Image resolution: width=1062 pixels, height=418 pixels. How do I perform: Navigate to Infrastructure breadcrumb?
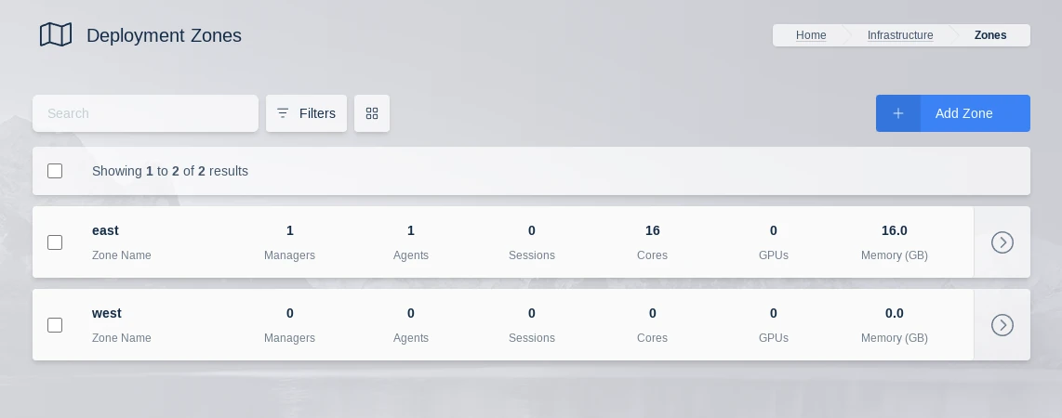(900, 35)
